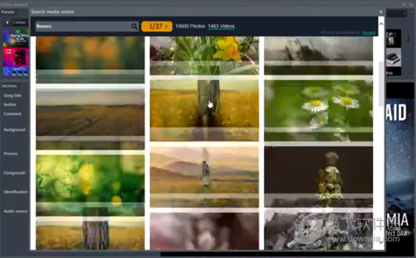Open the dropdown in Video wizard top-right
This screenshot has width=416, height=258.
point(397,13)
